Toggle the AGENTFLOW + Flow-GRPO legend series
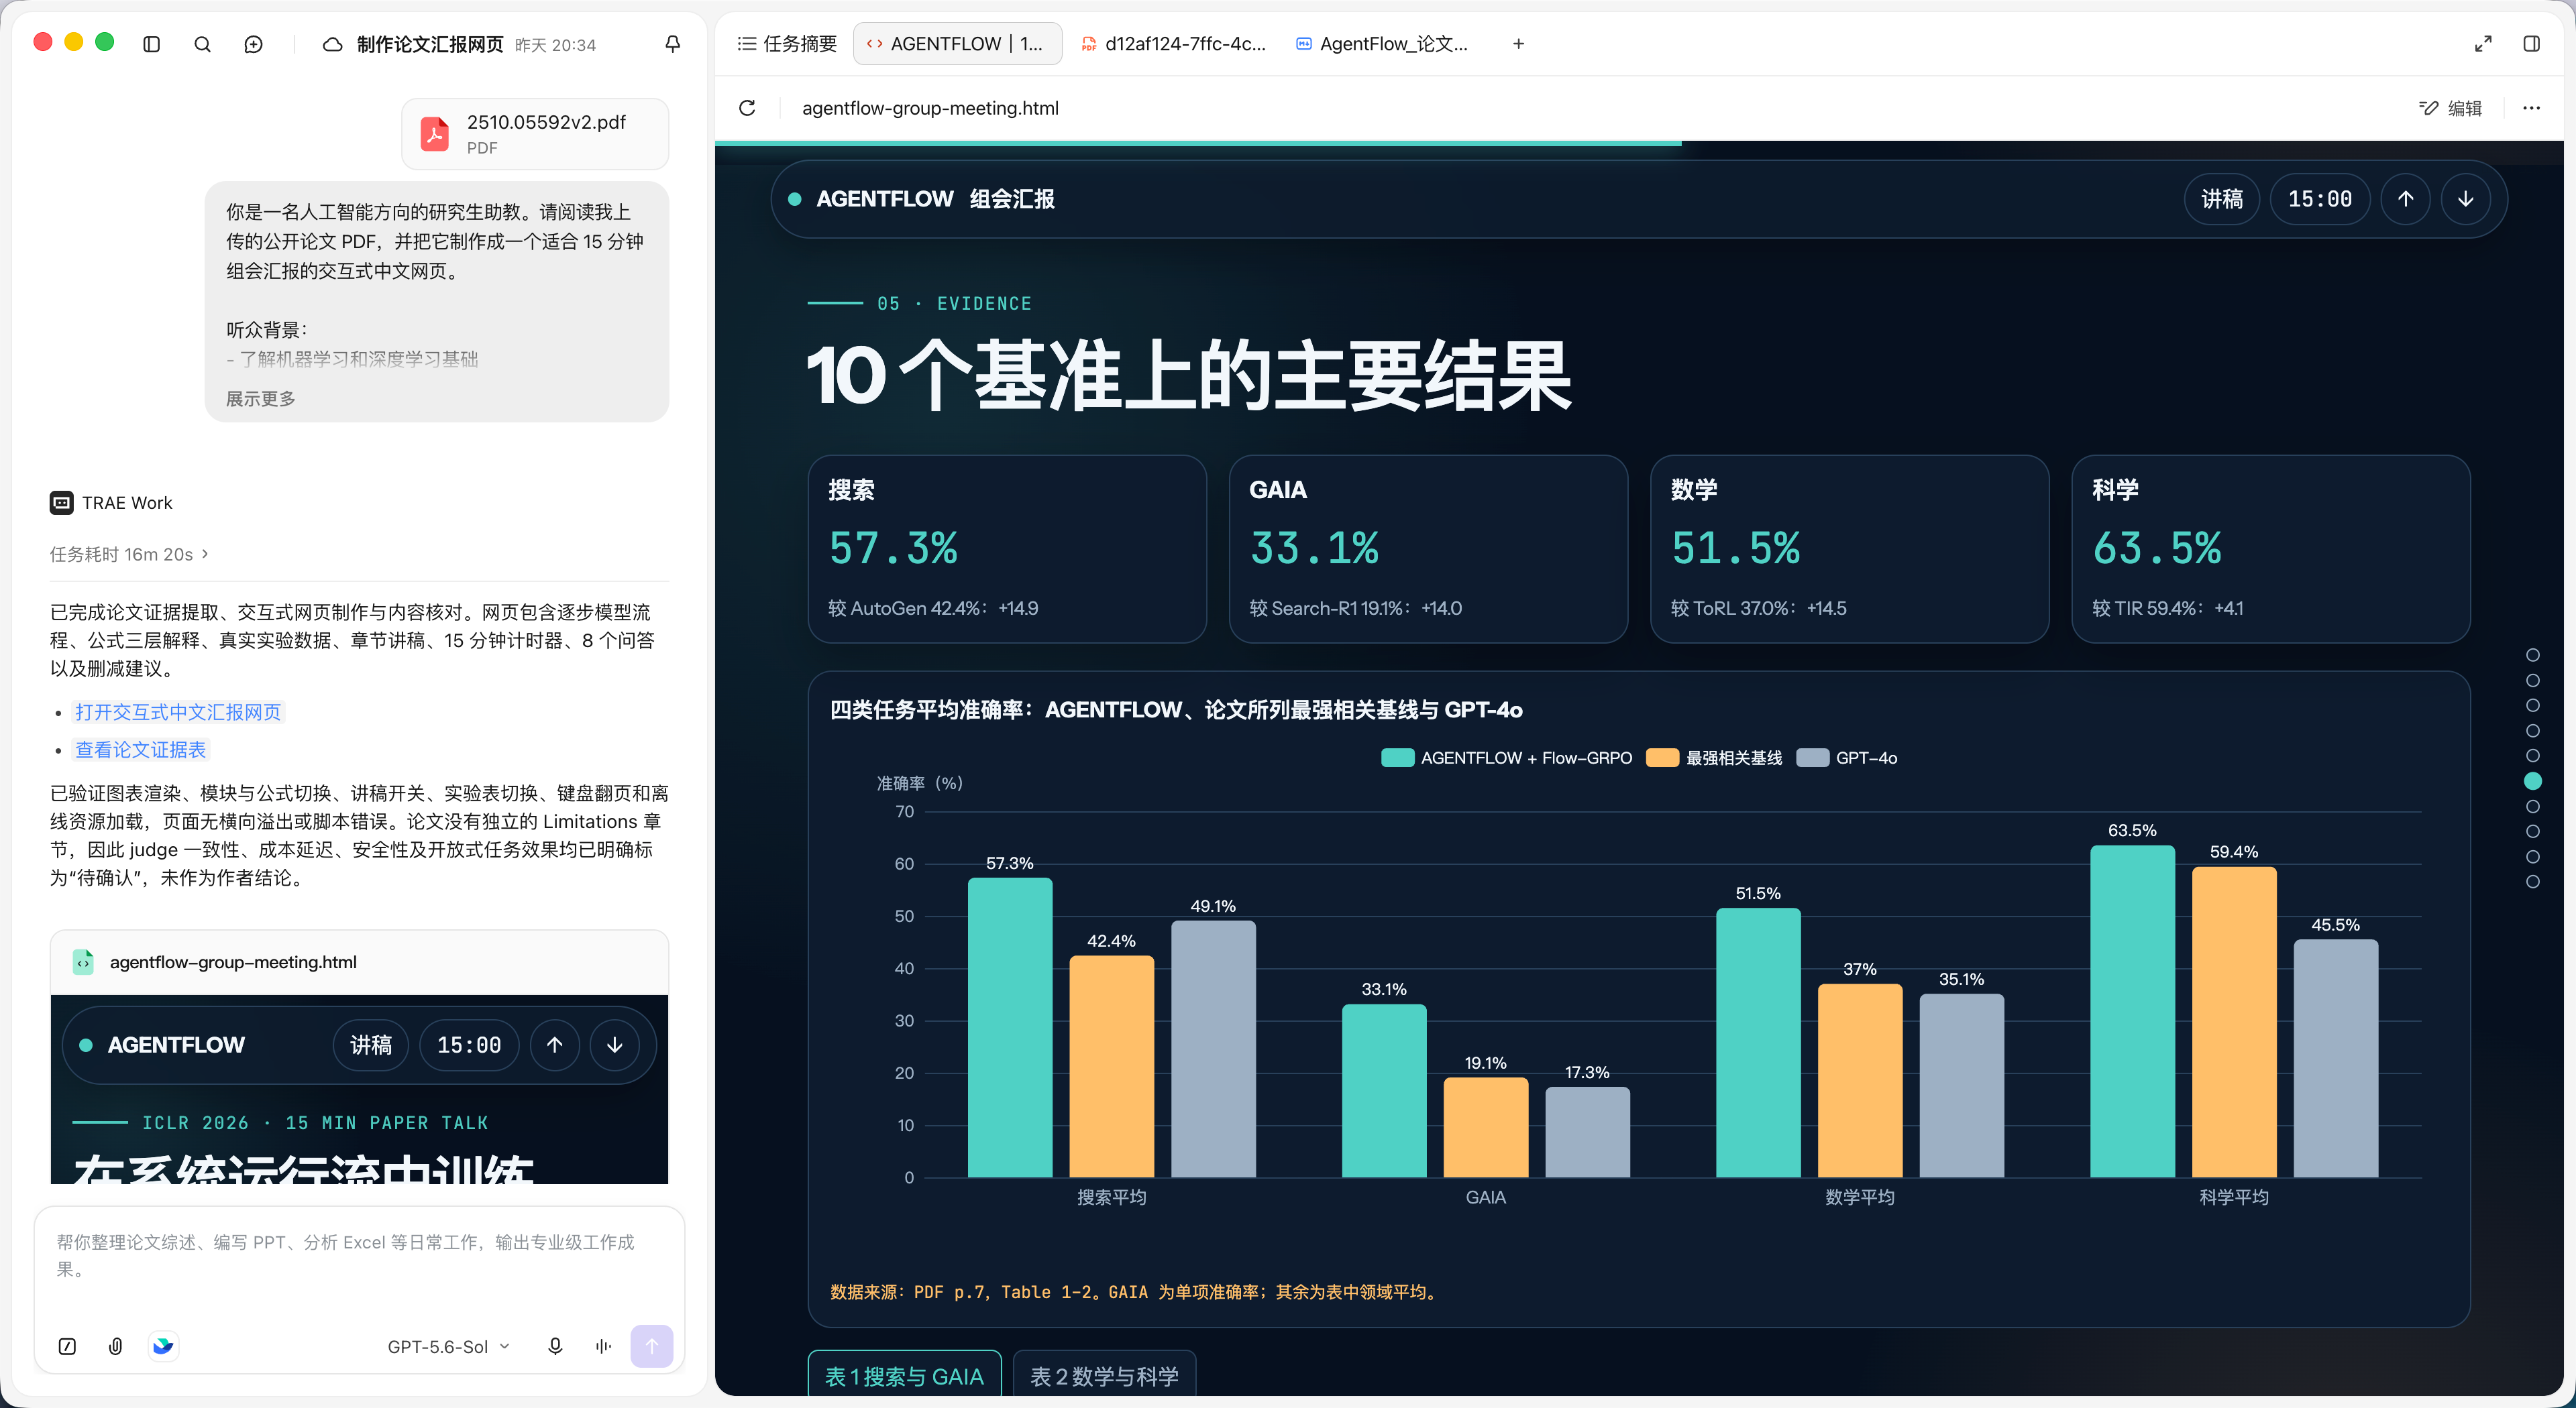Image resolution: width=2576 pixels, height=1408 pixels. click(x=1506, y=758)
